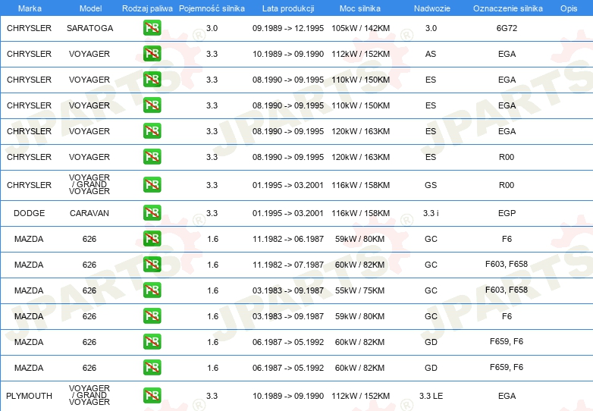The height and width of the screenshot is (411, 593).
Task: Click fuel icon in Mazda 55kW / 75KM row
Action: 152,290
